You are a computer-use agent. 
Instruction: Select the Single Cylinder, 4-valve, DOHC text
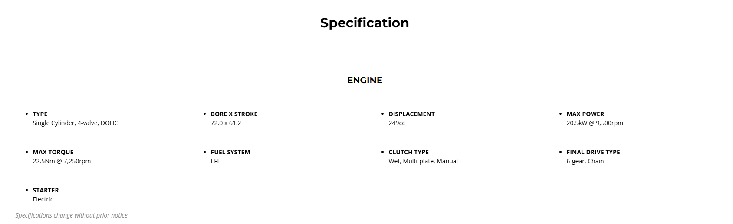(75, 123)
